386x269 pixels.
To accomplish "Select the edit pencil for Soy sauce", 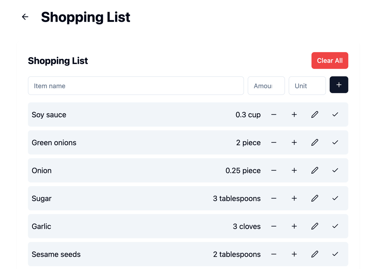I will 314,115.
